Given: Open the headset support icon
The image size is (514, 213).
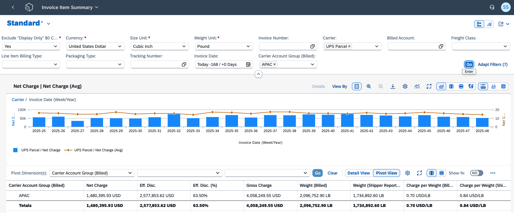Looking at the screenshot, I should [x=492, y=7].
